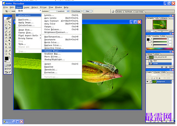Choose Curves from Adjustments submenu
The height and width of the screenshot is (126, 177).
coord(62,27)
